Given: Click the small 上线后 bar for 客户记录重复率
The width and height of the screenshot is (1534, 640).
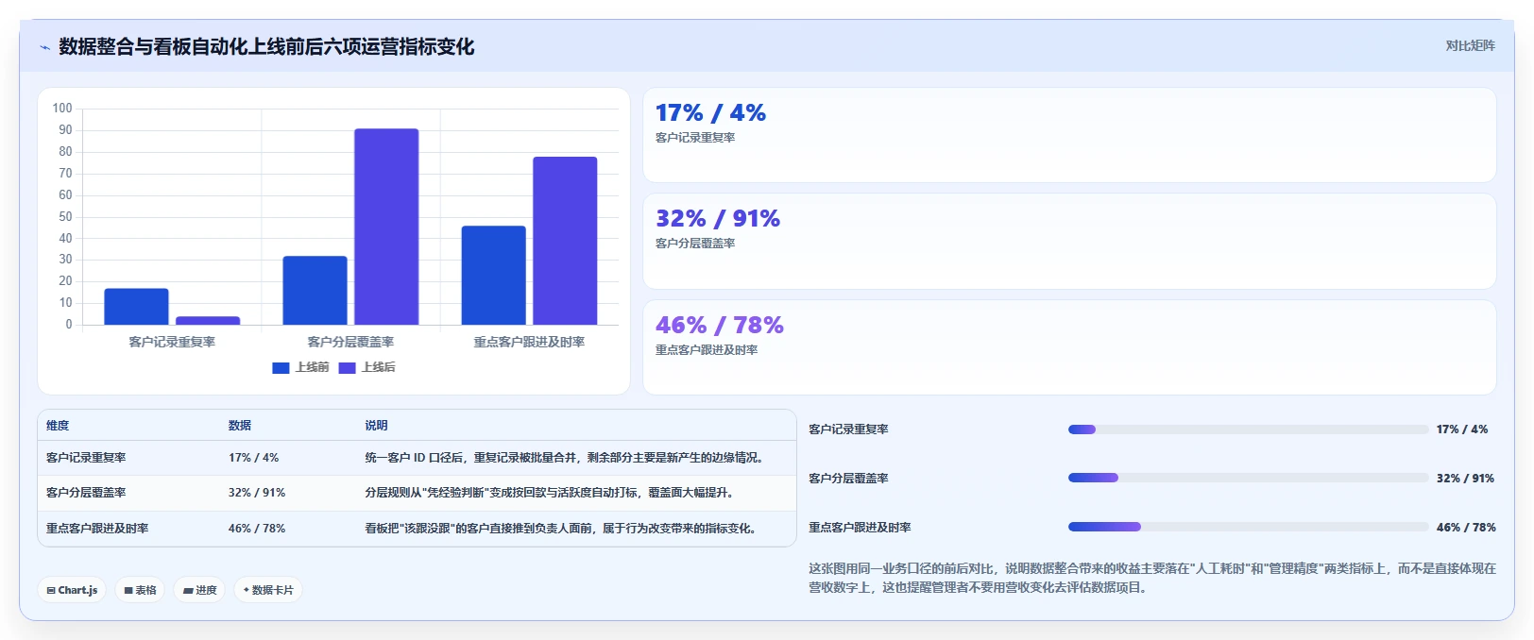Looking at the screenshot, I should pos(208,321).
